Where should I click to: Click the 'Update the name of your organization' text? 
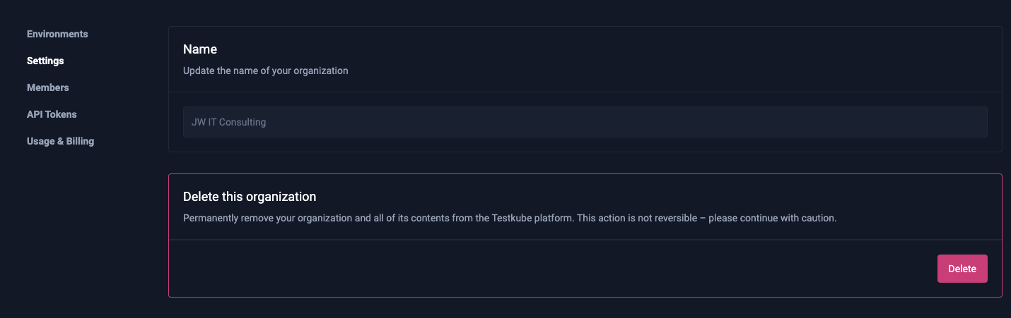265,71
